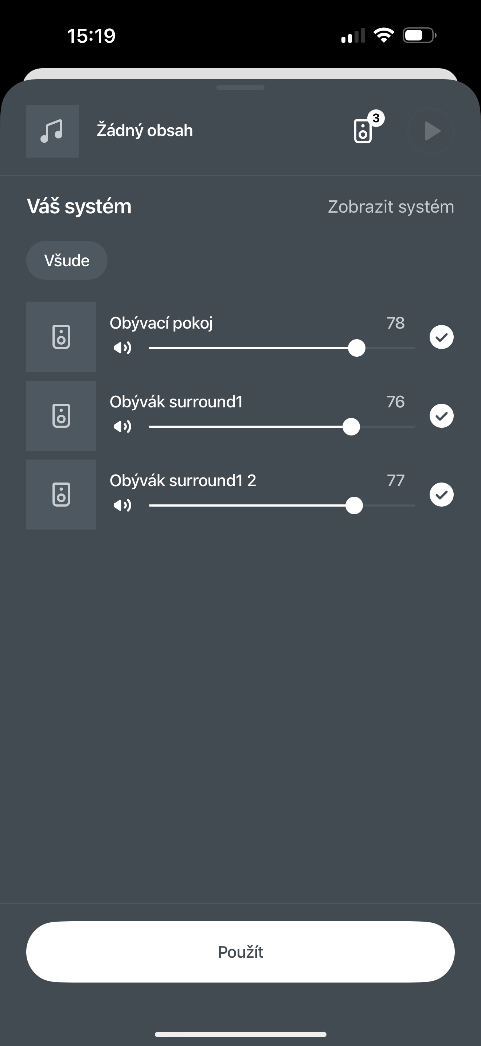481x1046 pixels.
Task: Mute the Obývací pokoj volume icon
Action: [122, 348]
